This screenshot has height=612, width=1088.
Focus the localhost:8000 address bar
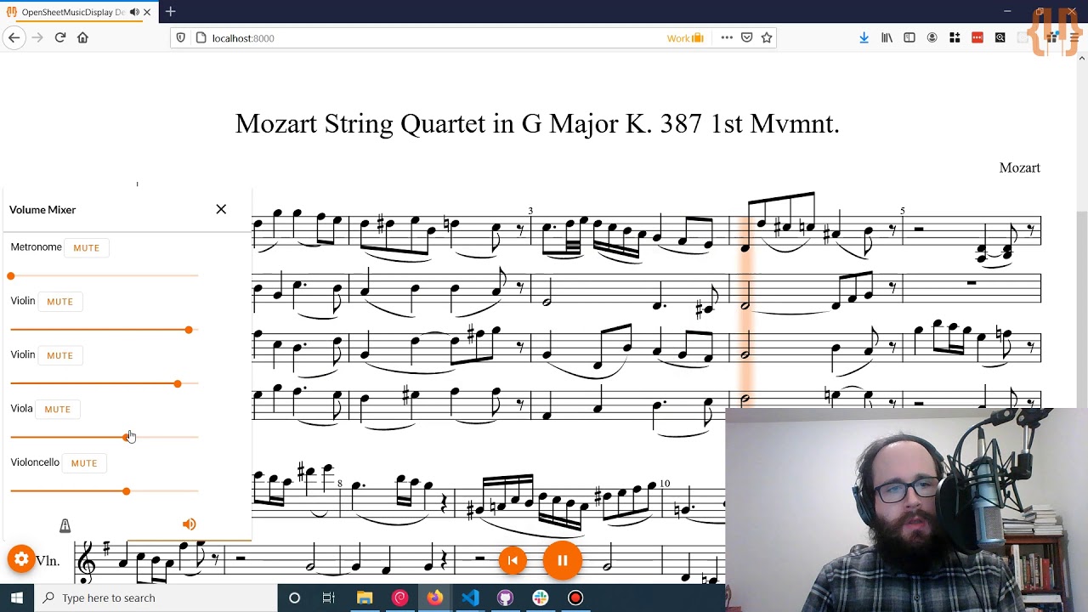[x=433, y=38]
